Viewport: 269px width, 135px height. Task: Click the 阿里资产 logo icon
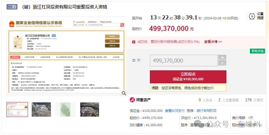(132, 100)
